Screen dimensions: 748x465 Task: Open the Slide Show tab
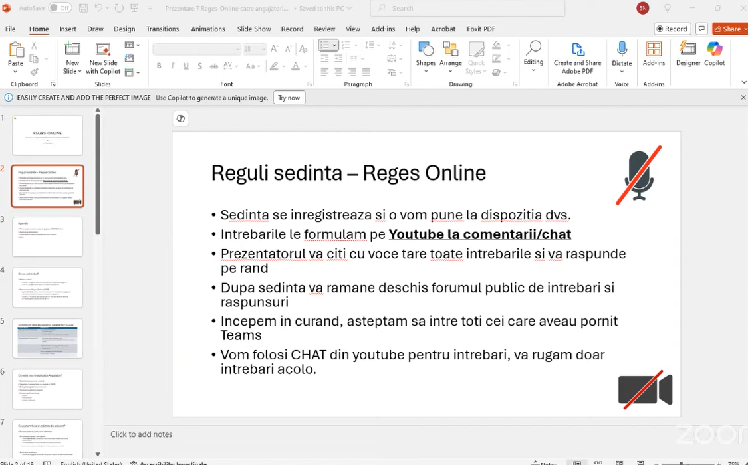pos(254,29)
